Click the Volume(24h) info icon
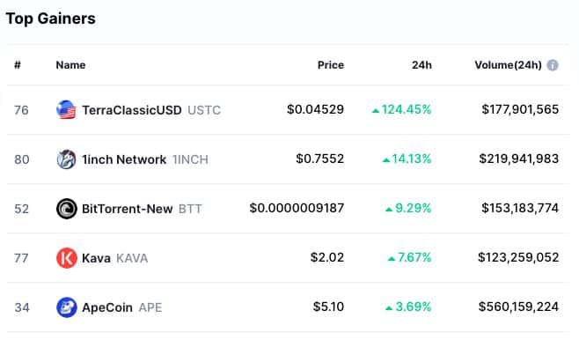This screenshot has height=340, width=579. (553, 65)
